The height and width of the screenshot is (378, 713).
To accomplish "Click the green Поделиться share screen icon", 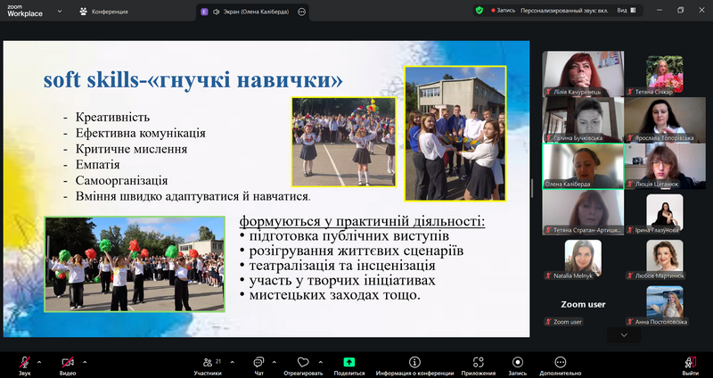I will coord(348,362).
